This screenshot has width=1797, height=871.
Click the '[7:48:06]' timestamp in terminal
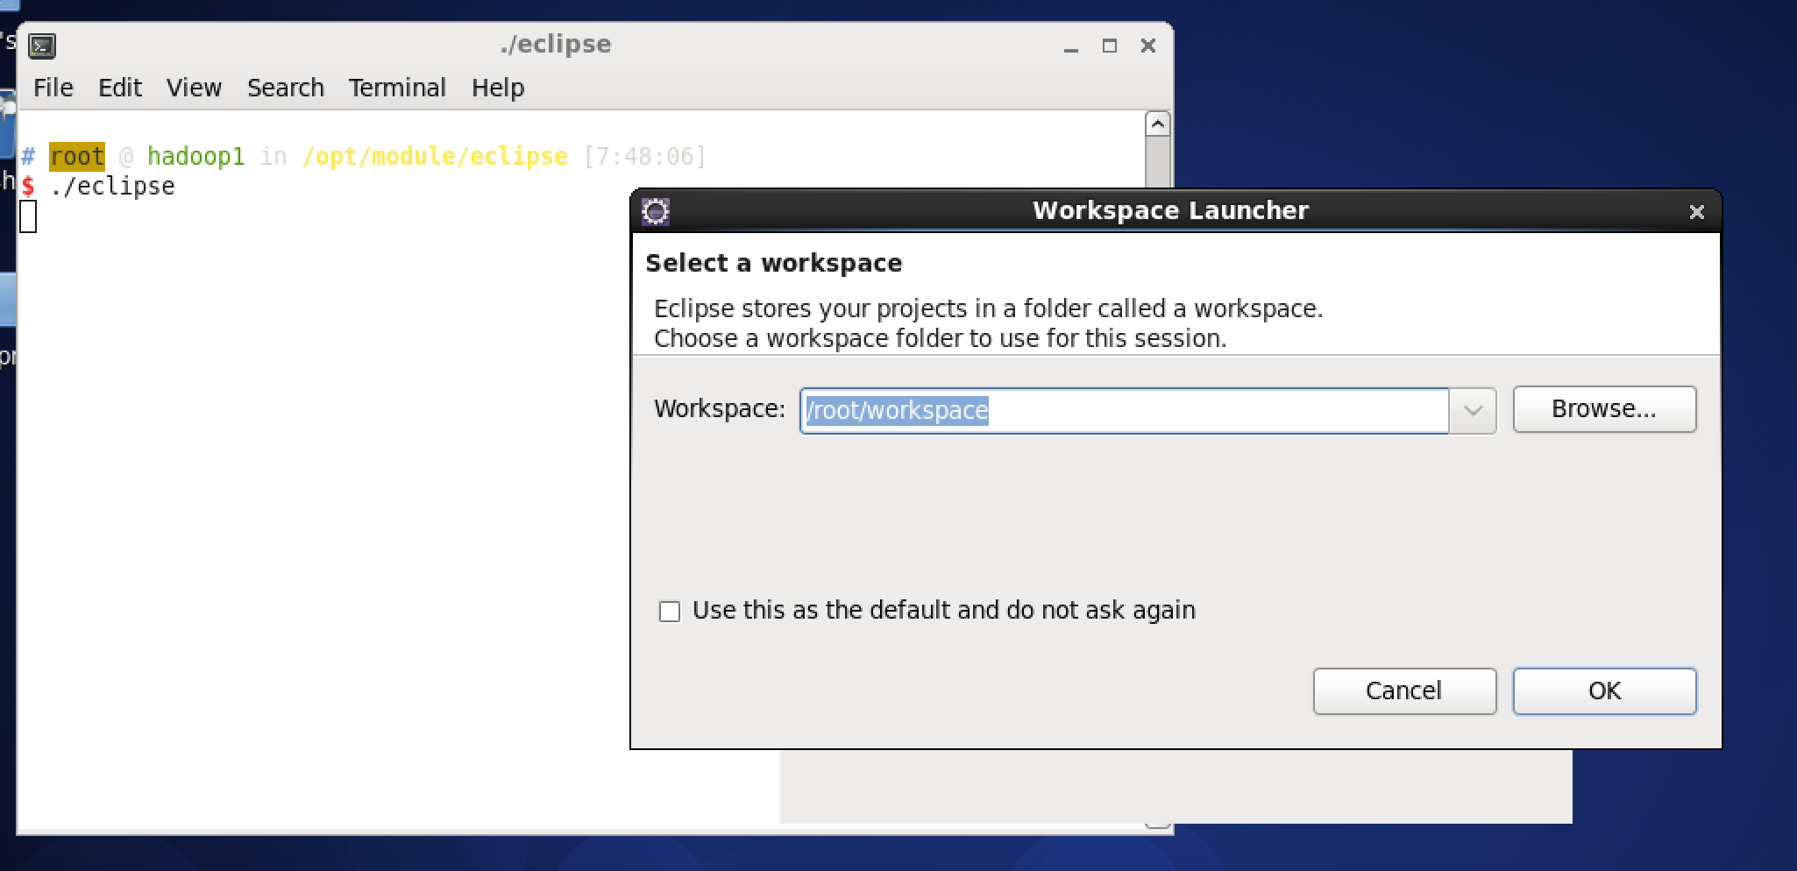(645, 157)
